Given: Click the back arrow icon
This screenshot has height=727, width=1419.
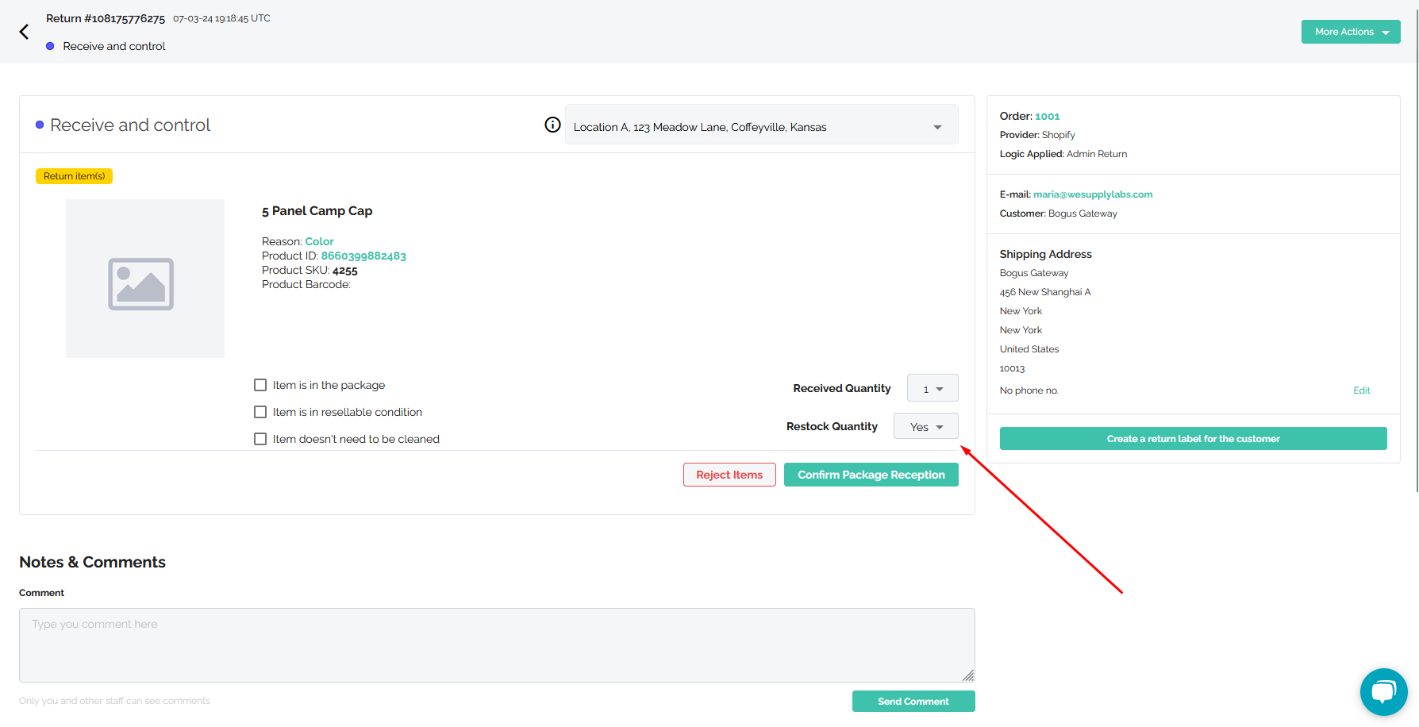Looking at the screenshot, I should click(24, 32).
